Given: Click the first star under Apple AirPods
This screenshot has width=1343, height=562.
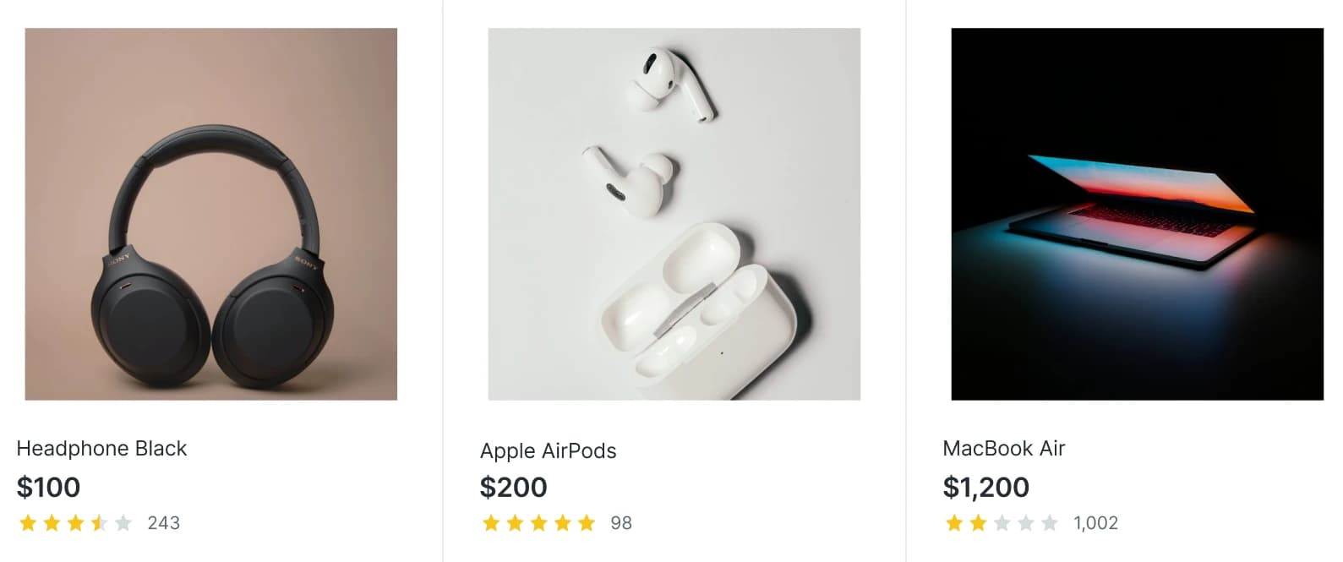Looking at the screenshot, I should tap(491, 523).
